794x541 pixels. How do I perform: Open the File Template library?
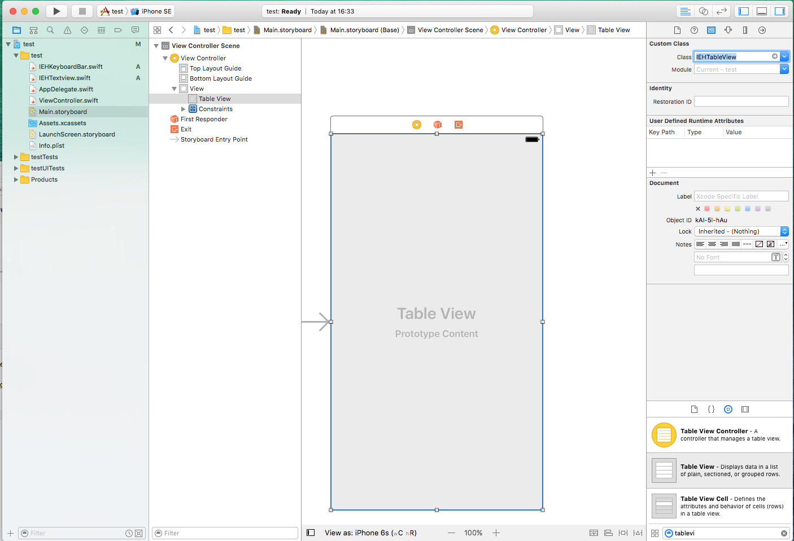coord(694,409)
